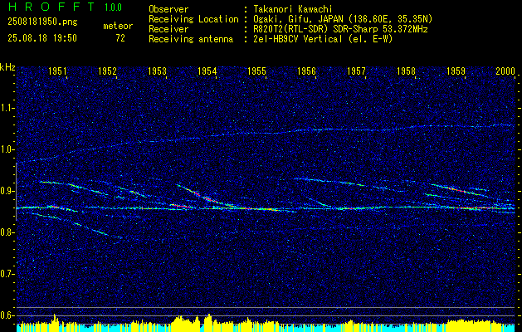Click the 1.1 kHz frequency label
Viewport: 522px width, 332px height.
tap(6, 108)
